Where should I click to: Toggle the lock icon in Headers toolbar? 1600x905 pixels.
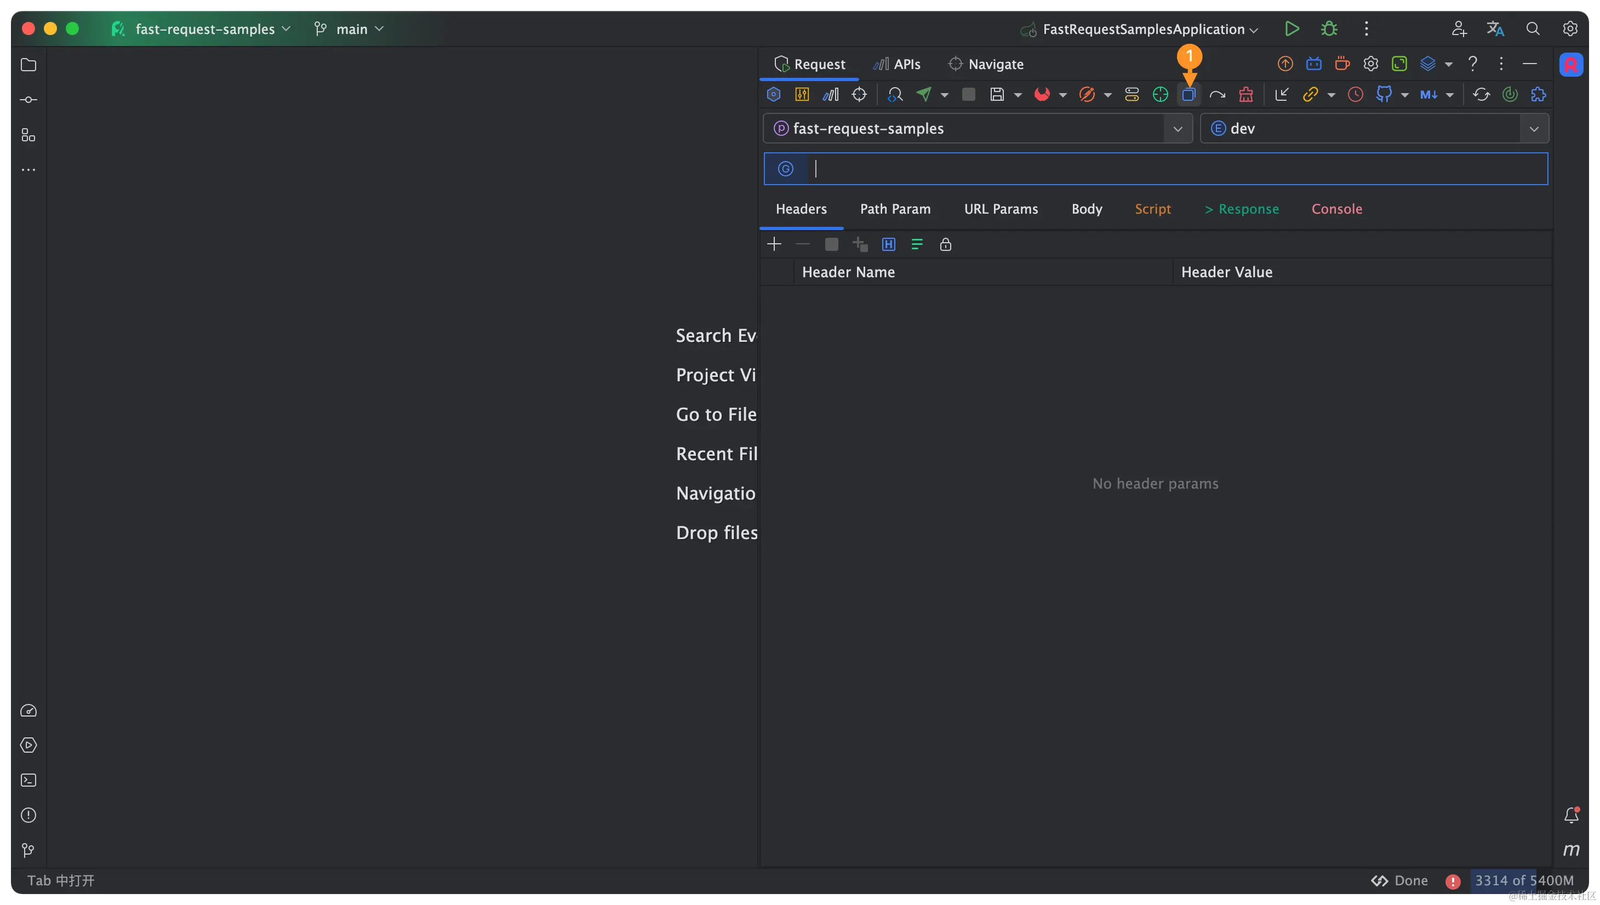tap(945, 244)
